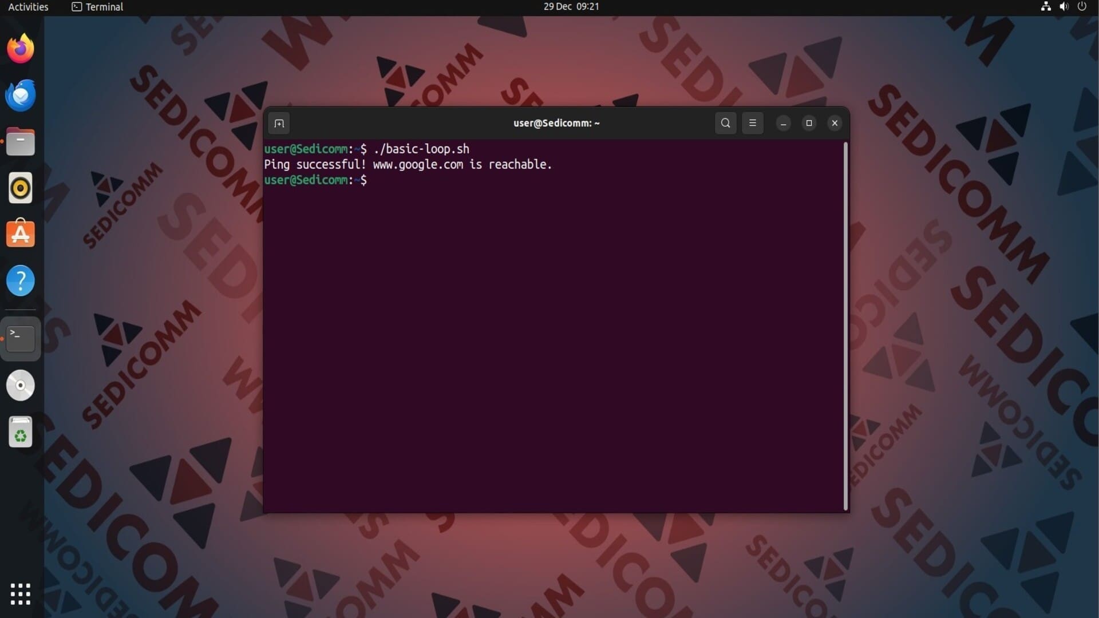Screen dimensions: 1099x618
Task: Open the terminal hamburger menu
Action: pos(752,123)
